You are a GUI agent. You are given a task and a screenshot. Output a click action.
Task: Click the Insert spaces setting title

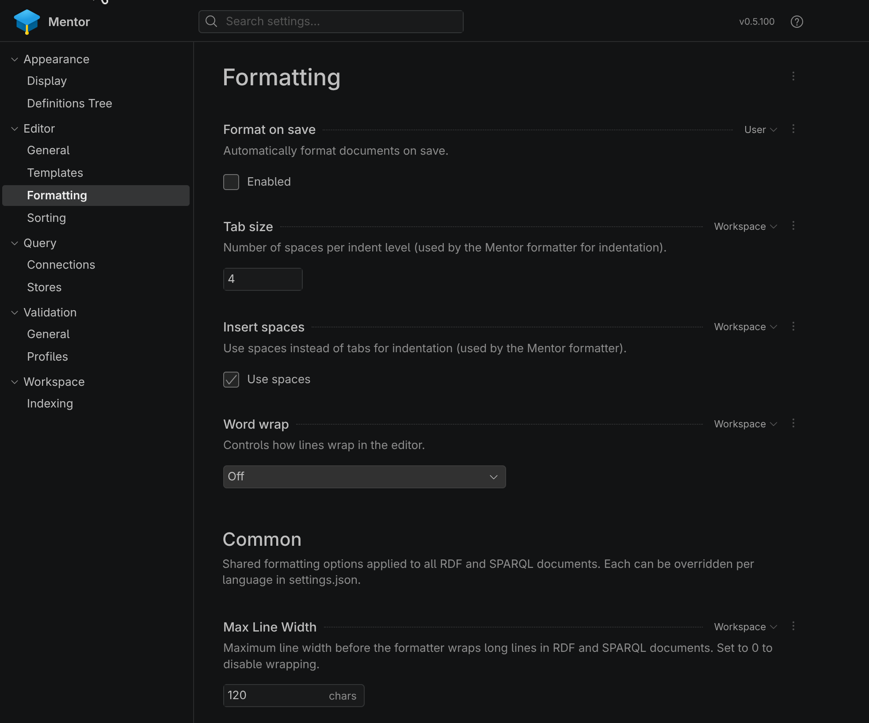264,327
